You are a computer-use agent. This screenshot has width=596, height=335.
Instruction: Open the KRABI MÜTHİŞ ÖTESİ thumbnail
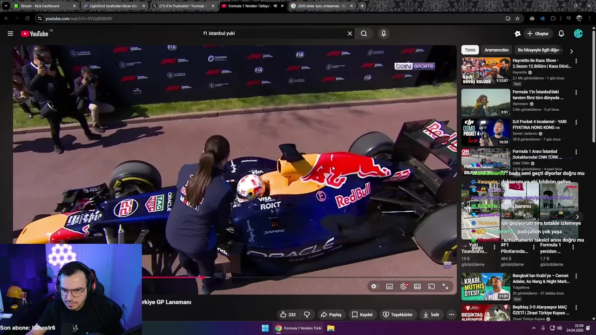pyautogui.click(x=486, y=286)
